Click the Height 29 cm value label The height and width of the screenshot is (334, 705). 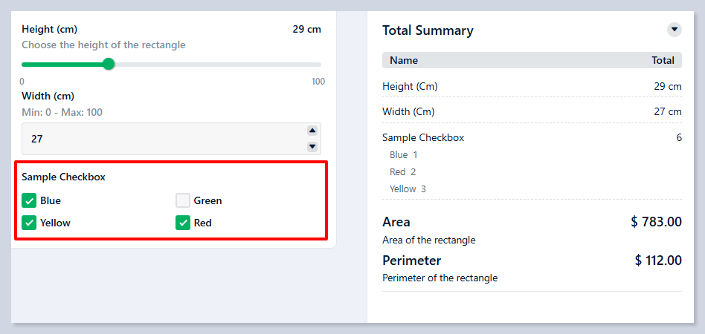306,29
